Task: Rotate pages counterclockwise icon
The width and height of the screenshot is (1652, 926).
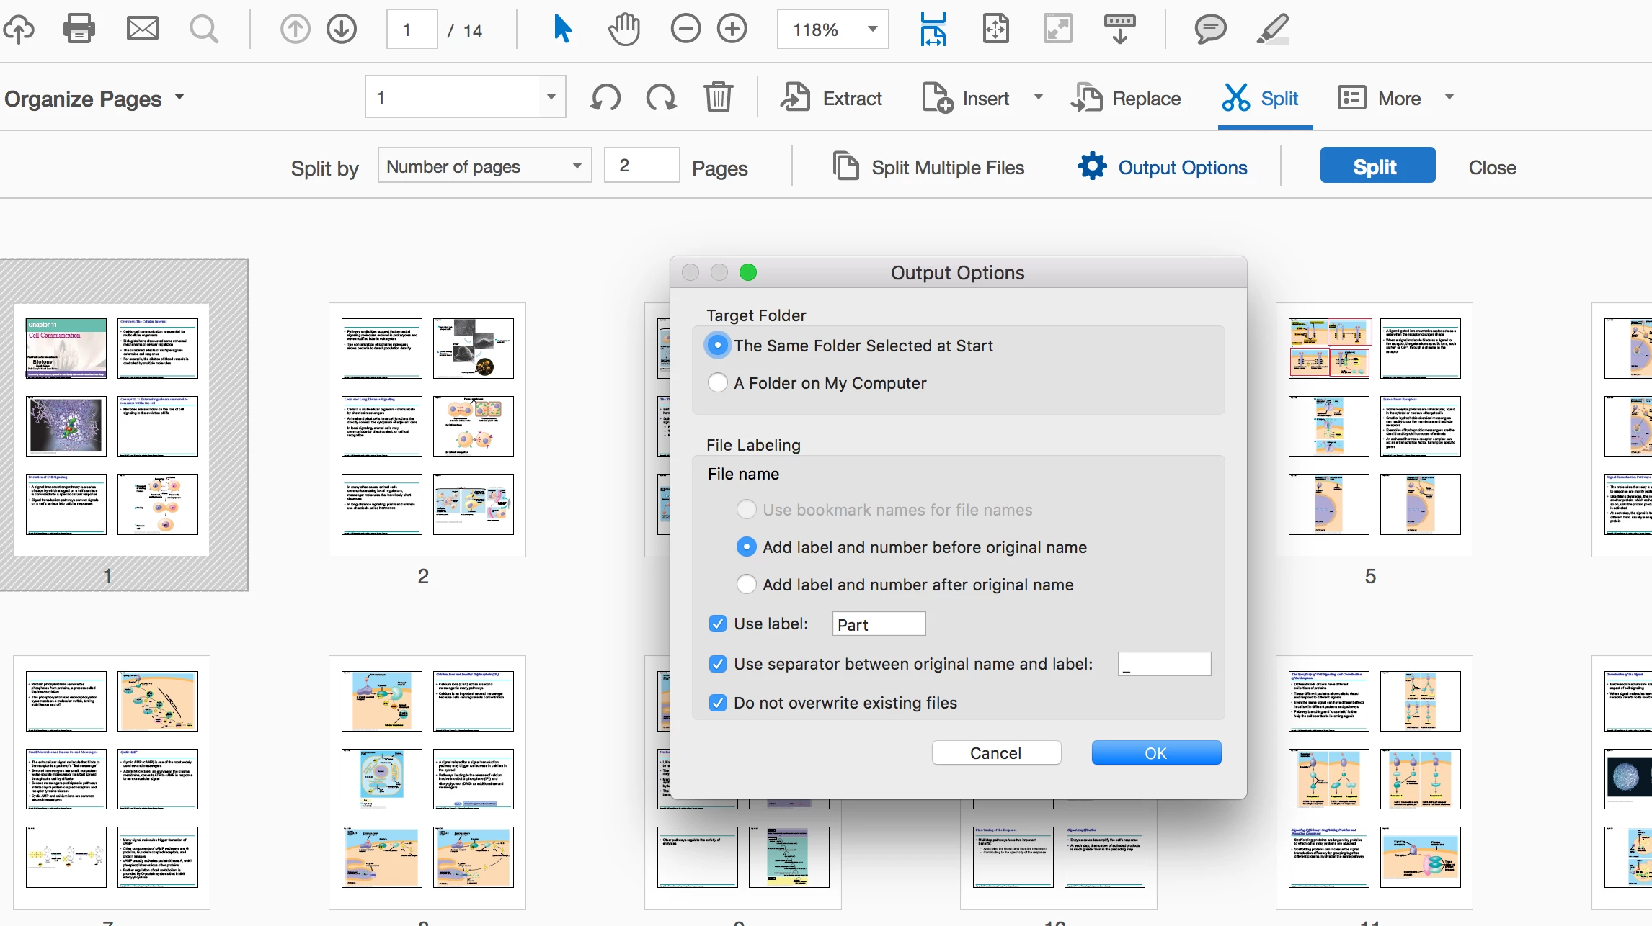Action: (x=605, y=98)
